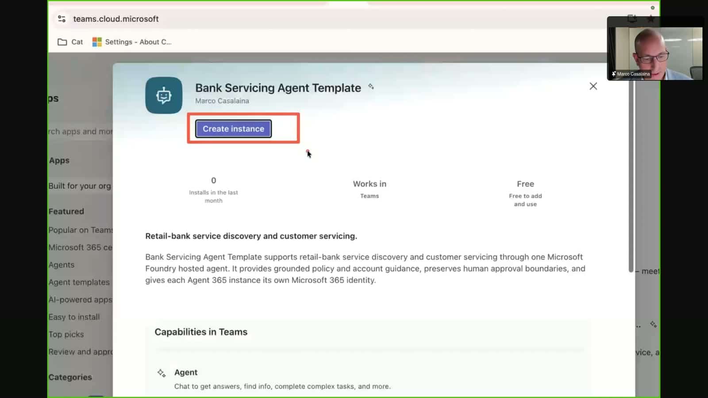Click the Agent capability sparkle icon

[162, 373]
